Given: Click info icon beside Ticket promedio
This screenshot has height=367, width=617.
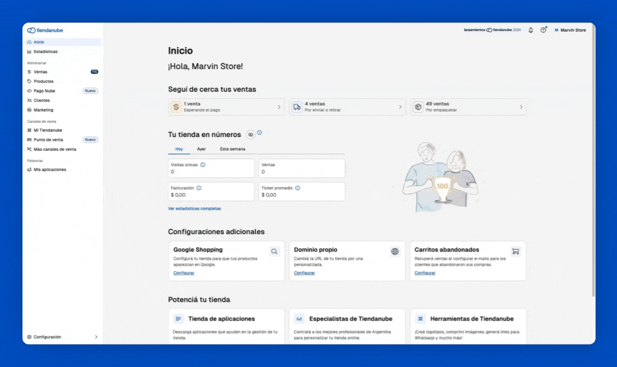Looking at the screenshot, I should pyautogui.click(x=297, y=188).
